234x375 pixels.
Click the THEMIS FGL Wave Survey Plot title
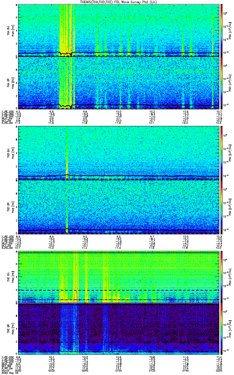[x=119, y=2]
